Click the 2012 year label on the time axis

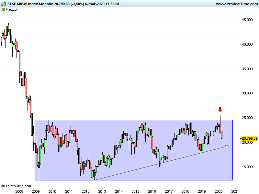coord(85,191)
